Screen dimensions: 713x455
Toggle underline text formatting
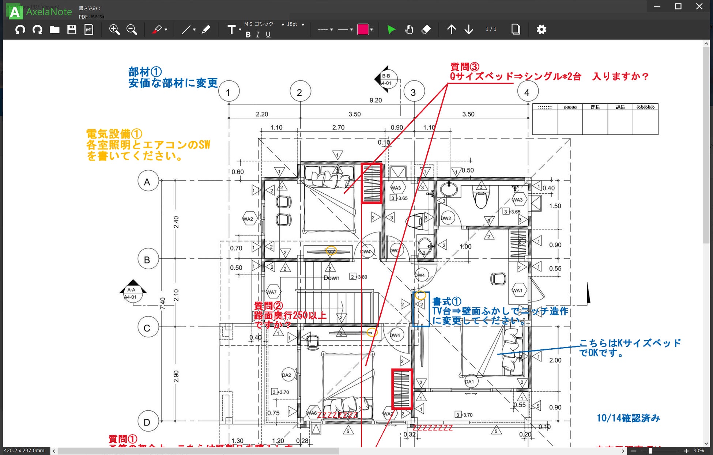point(268,35)
